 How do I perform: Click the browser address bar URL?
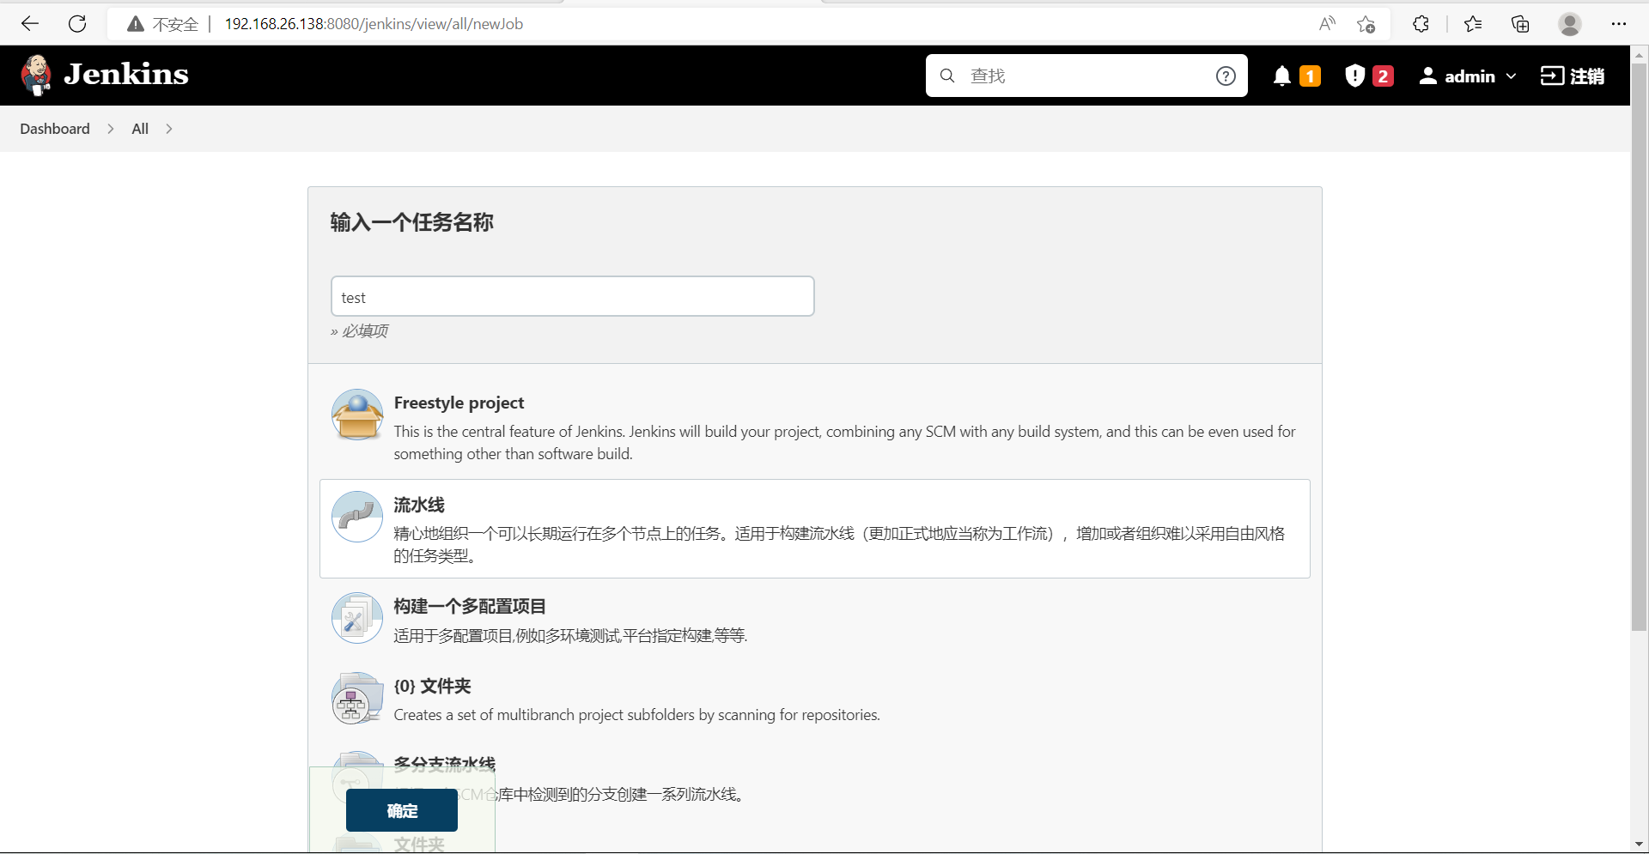pyautogui.click(x=374, y=24)
